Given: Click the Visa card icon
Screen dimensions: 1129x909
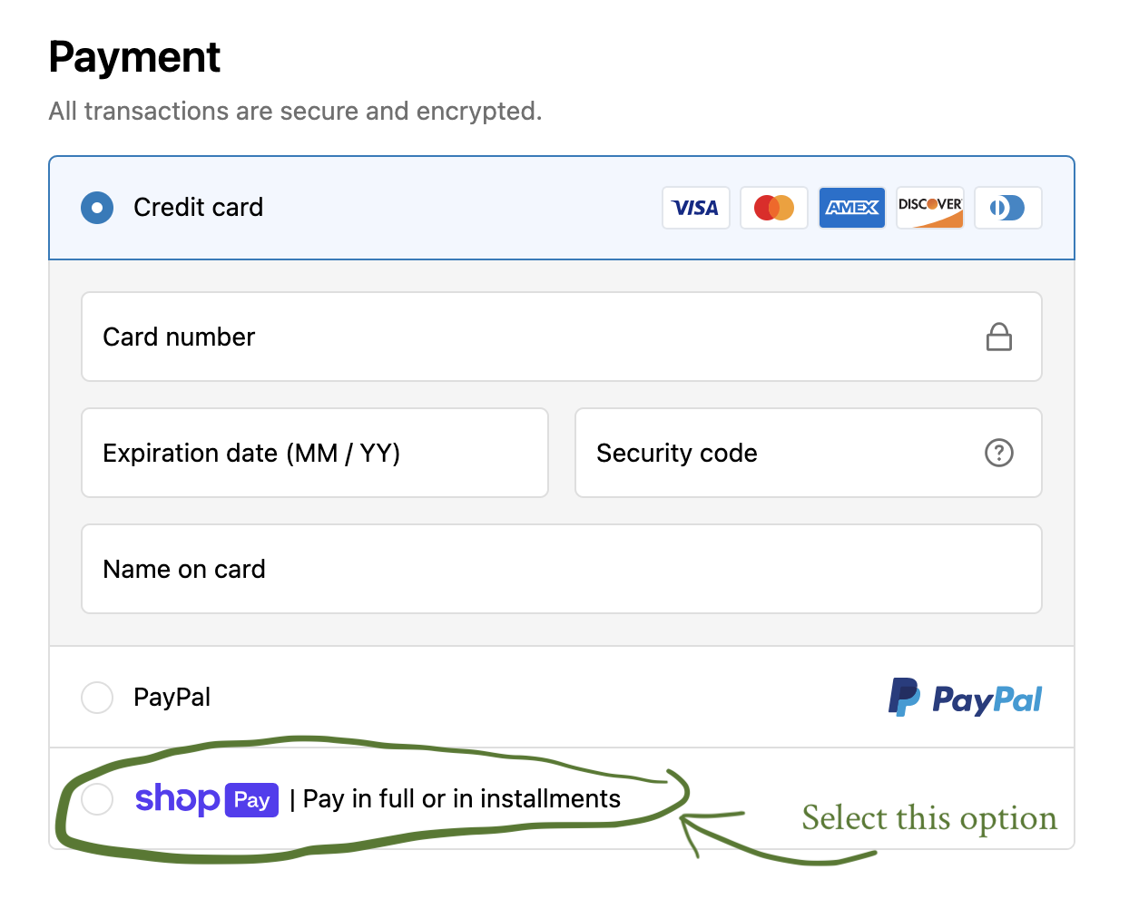Looking at the screenshot, I should click(695, 208).
